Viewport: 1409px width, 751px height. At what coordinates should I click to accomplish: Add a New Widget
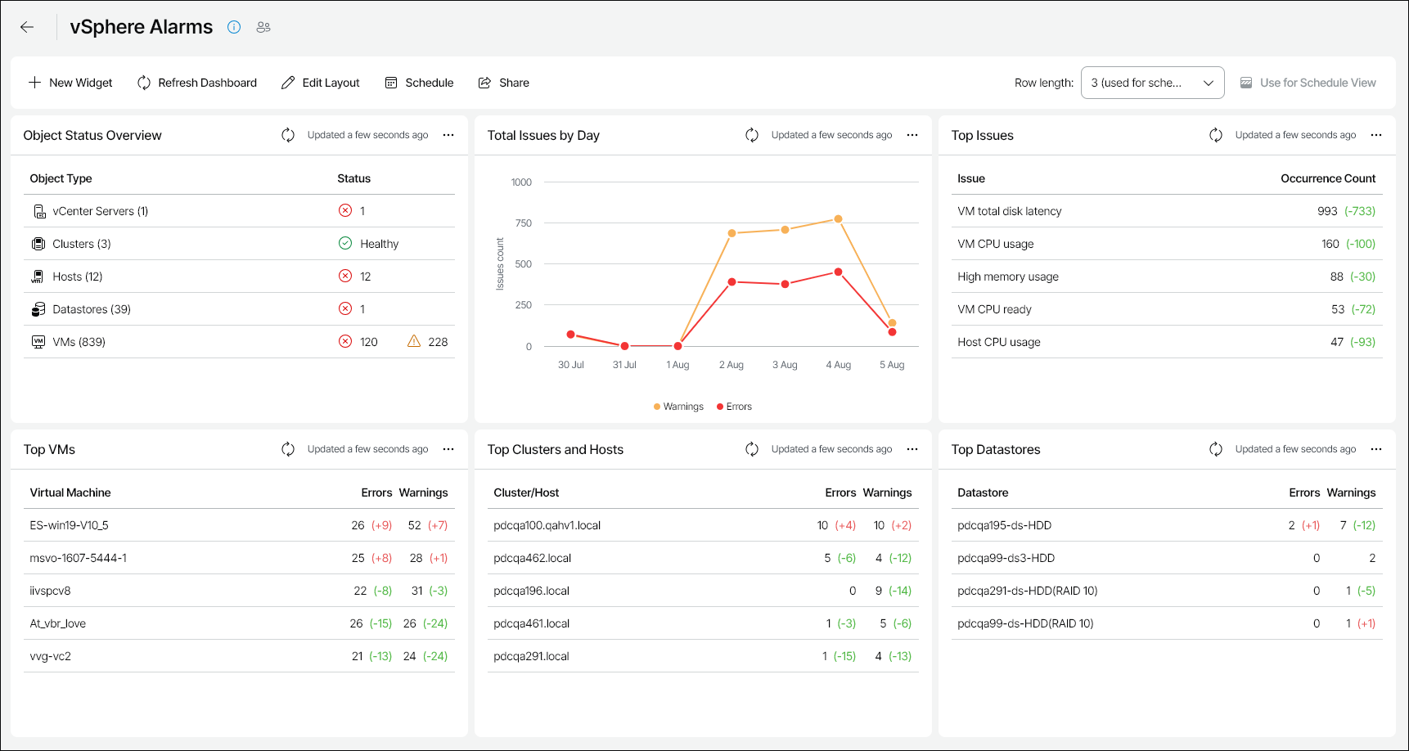[70, 83]
